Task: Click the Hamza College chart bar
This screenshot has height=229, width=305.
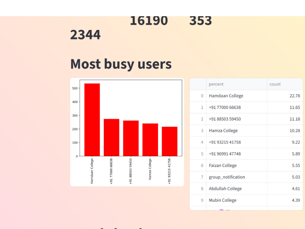Action: [x=150, y=140]
